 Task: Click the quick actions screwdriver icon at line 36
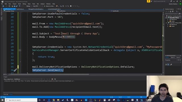[15, 70]
